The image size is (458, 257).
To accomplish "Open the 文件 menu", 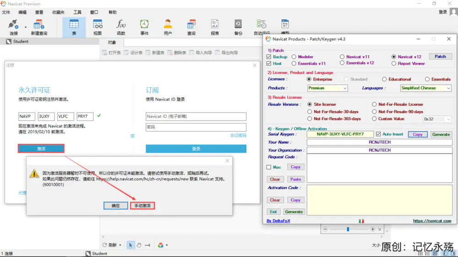I will (x=6, y=12).
